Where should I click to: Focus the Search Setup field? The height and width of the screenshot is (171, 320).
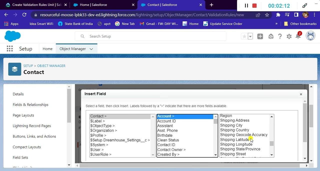(x=150, y=36)
